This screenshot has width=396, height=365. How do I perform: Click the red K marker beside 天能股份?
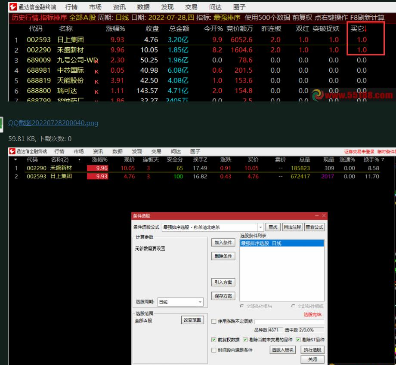(96, 82)
